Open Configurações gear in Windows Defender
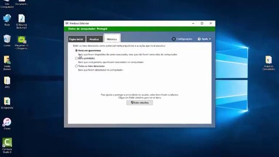279x157 pixels. (174, 39)
